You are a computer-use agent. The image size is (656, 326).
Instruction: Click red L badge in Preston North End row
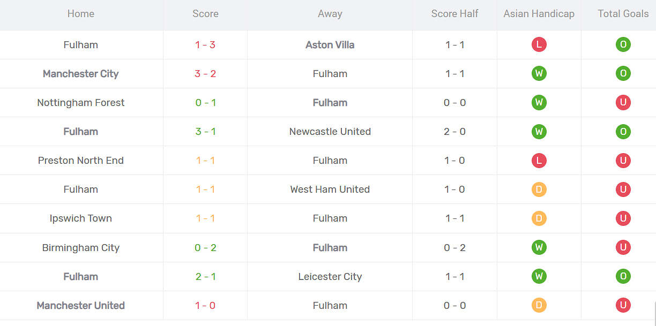pos(539,161)
